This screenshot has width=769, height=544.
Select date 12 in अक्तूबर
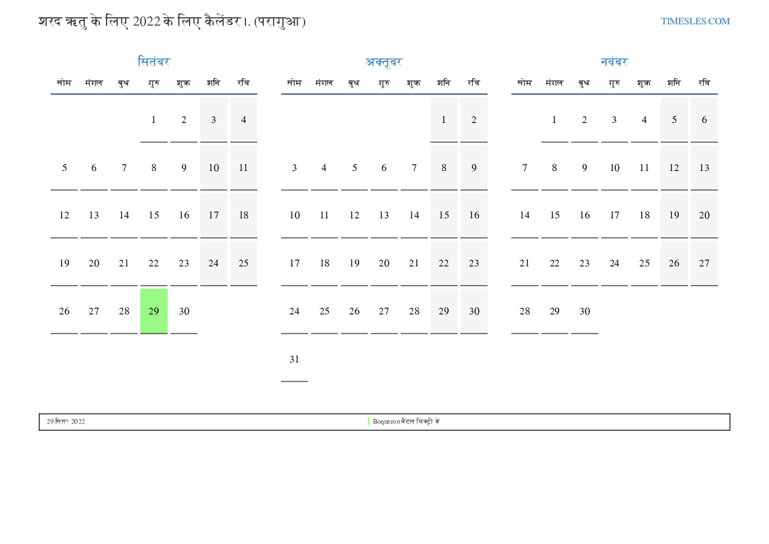click(354, 215)
